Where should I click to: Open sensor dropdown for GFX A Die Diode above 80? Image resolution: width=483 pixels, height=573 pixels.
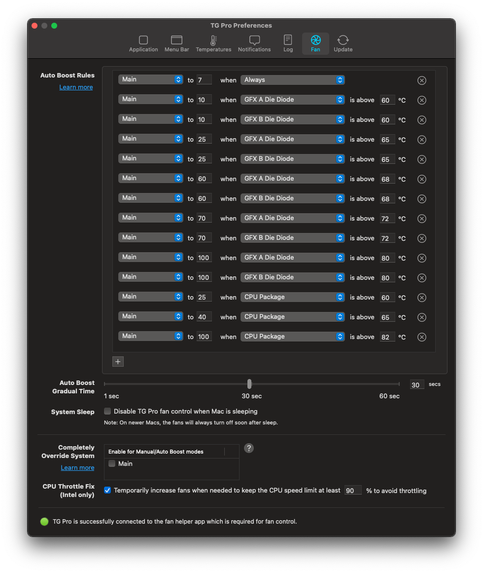click(x=293, y=257)
